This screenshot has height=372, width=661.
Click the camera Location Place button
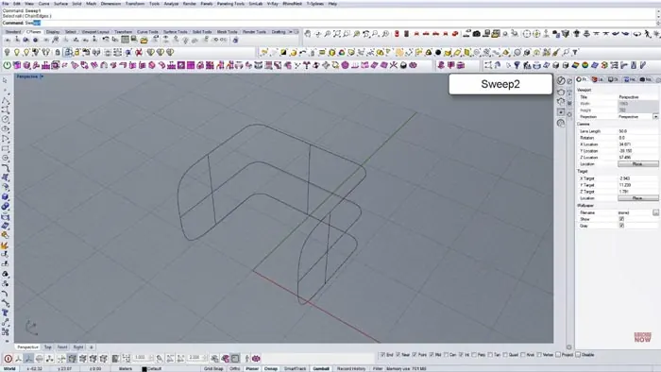pyautogui.click(x=637, y=164)
